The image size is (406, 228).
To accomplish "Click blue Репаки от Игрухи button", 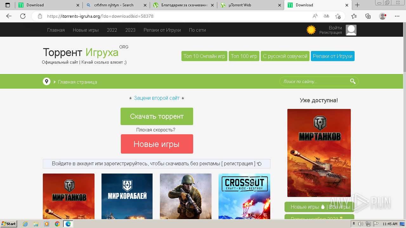I will [x=333, y=56].
